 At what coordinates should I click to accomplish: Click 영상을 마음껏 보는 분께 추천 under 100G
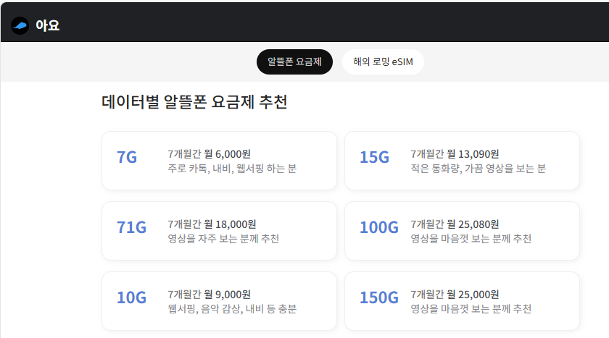pos(471,238)
